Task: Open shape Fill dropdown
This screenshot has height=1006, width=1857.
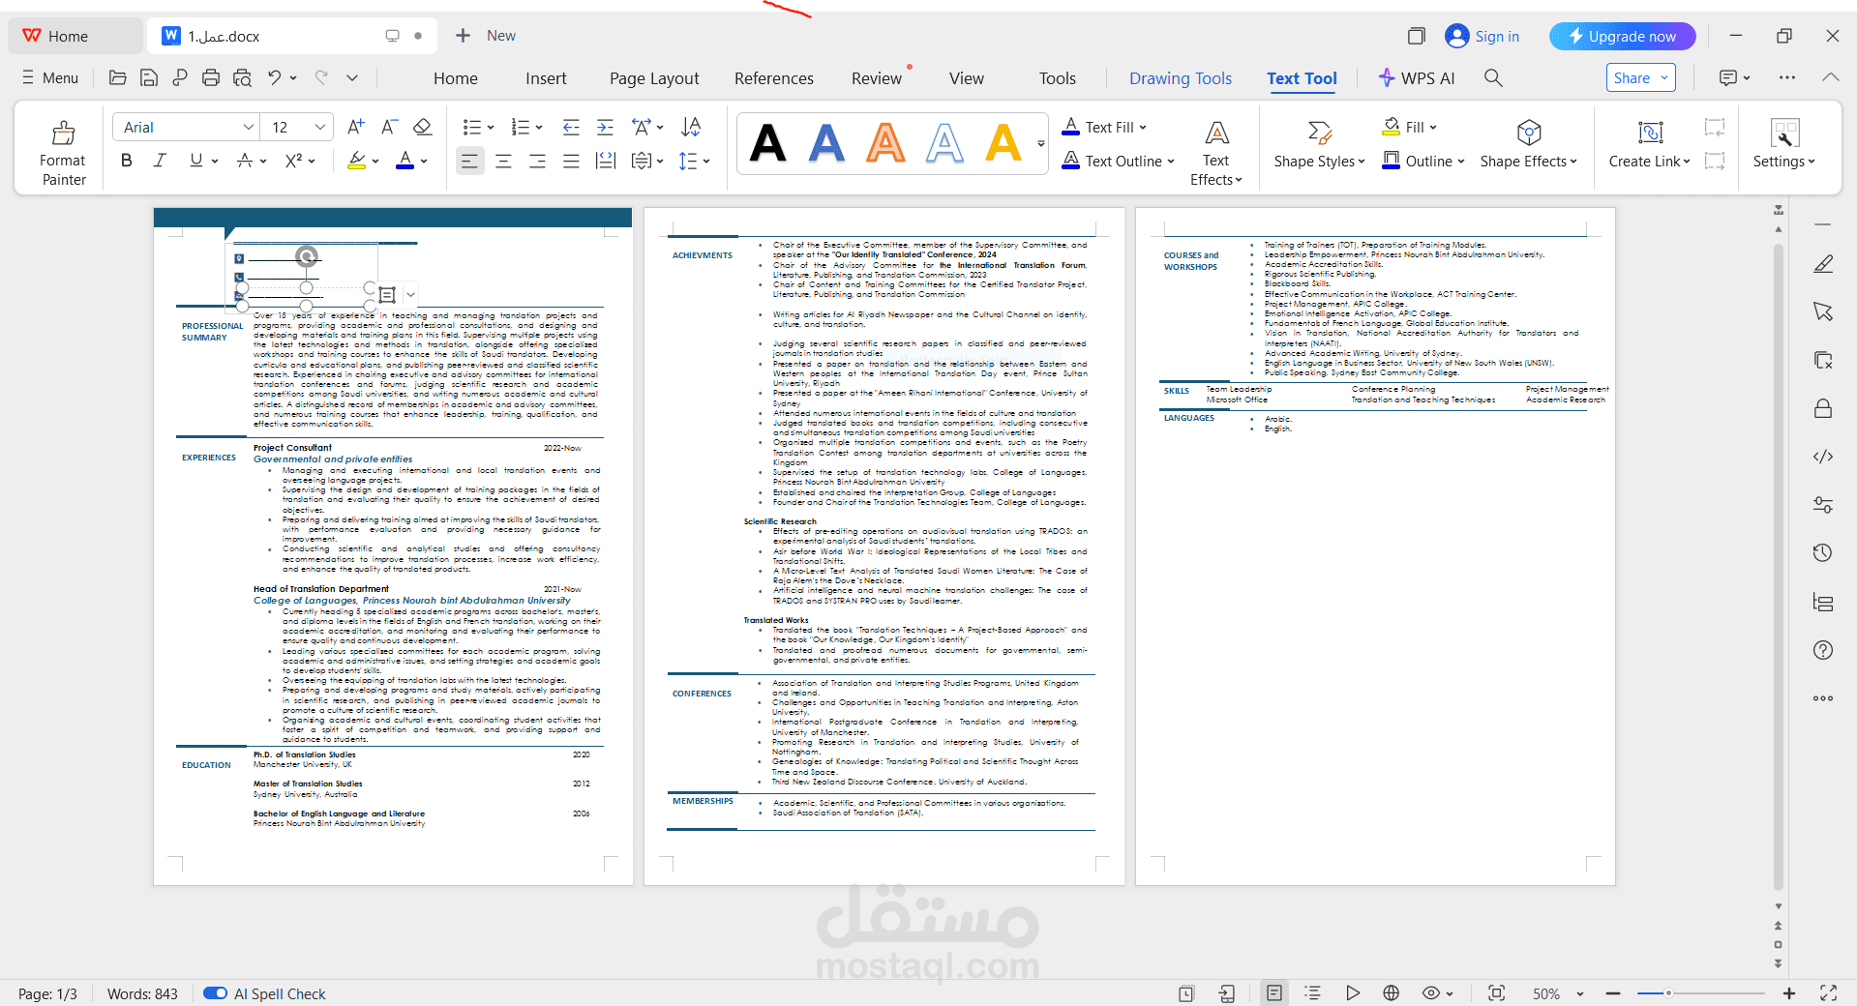Action: (x=1410, y=127)
